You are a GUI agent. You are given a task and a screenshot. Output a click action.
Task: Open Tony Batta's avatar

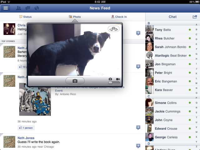(x=149, y=30)
